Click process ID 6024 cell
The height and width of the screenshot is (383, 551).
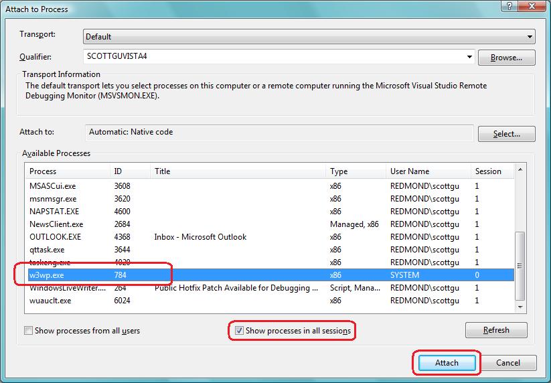tap(122, 301)
